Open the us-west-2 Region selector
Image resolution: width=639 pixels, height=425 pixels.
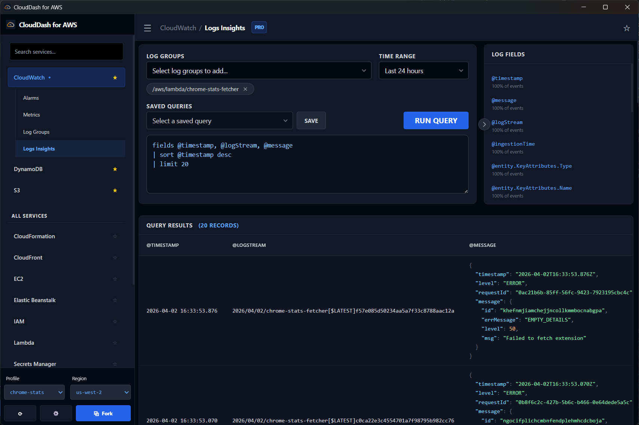(100, 392)
